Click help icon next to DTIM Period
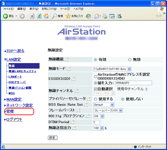 point(73,122)
